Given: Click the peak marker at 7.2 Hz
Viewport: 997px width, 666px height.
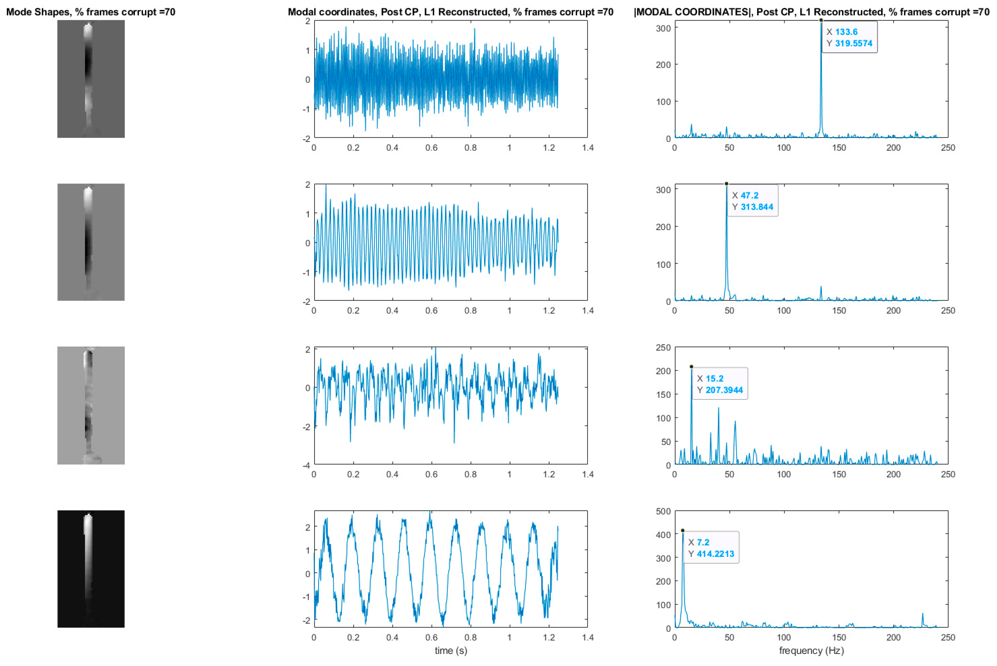Looking at the screenshot, I should (683, 530).
